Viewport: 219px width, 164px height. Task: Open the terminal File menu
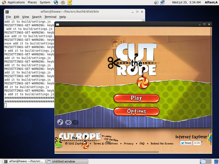(8, 17)
